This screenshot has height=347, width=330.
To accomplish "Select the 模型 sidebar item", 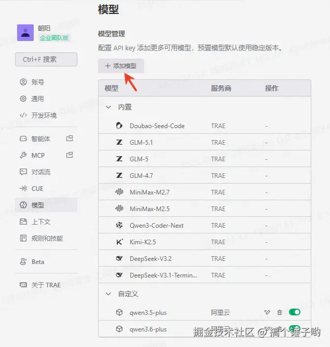I will pos(46,205).
